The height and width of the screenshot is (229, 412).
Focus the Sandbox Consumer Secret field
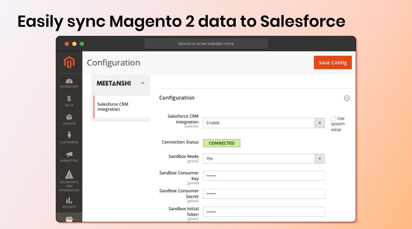(x=264, y=194)
